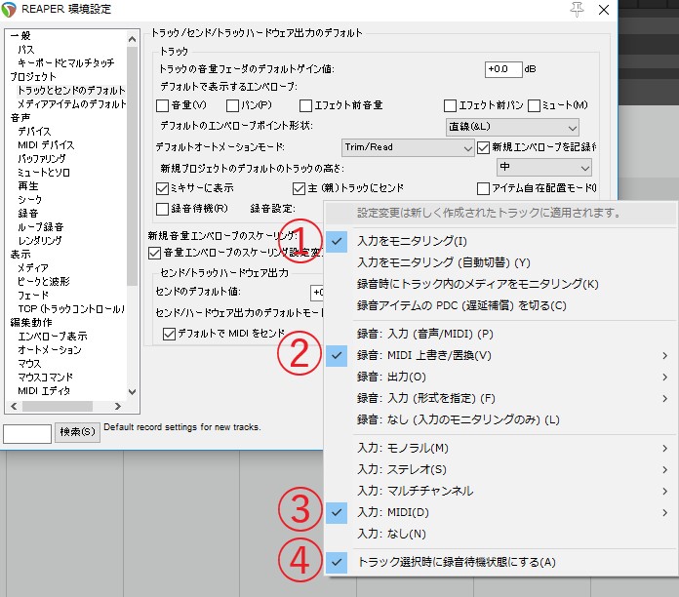Expand 録音: 出力(O) submenu arrow
This screenshot has width=679, height=597.
tap(664, 378)
